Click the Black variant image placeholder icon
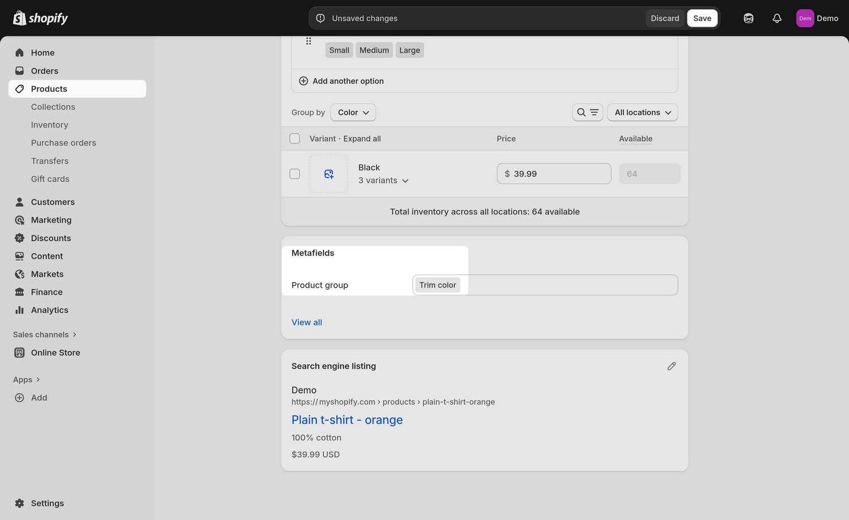 [x=328, y=173]
